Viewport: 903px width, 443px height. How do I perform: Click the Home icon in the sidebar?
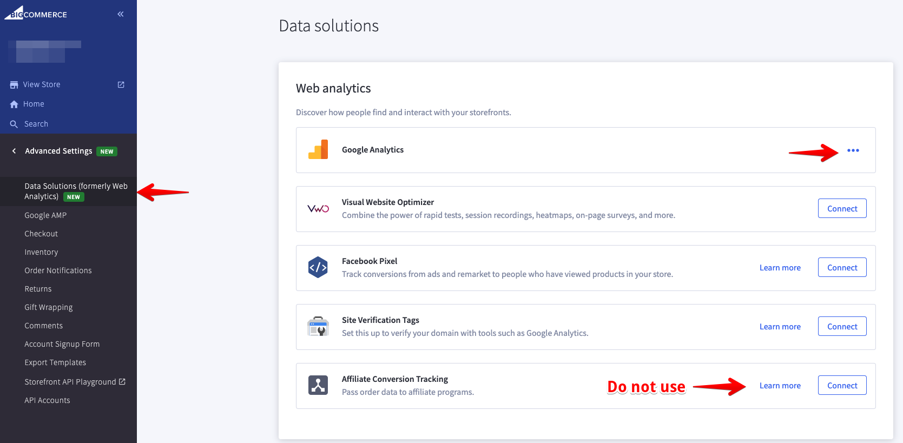click(x=34, y=103)
